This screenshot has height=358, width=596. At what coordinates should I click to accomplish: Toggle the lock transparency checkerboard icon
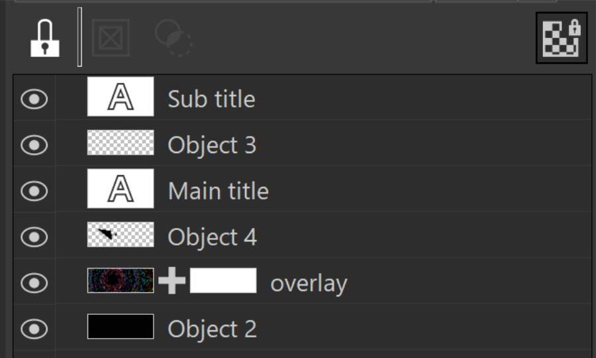[562, 38]
